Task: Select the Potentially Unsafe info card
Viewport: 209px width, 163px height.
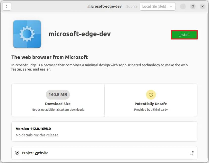Action: [151, 100]
